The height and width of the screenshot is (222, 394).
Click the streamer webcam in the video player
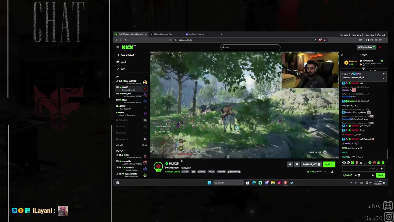pos(310,70)
